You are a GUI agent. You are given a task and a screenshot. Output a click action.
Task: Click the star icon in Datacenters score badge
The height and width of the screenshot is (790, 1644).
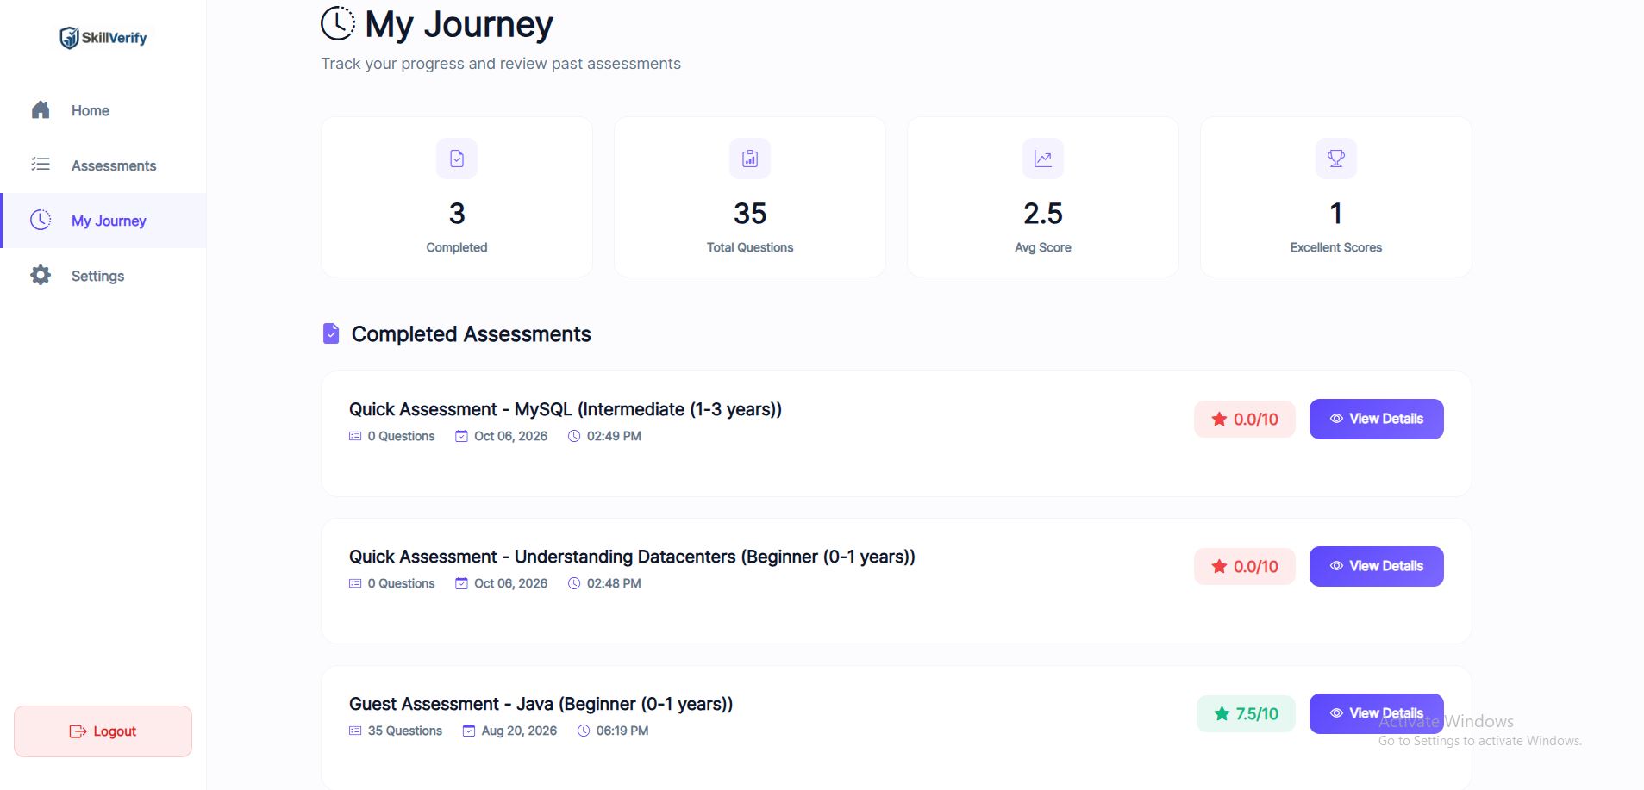(x=1219, y=567)
